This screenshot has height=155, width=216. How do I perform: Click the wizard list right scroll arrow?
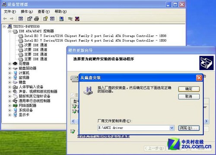[x=206, y=121]
